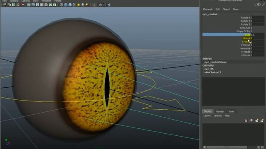Select the Horizontal channel label
Image resolution: width=266 pixels, height=149 pixels.
tap(245, 48)
